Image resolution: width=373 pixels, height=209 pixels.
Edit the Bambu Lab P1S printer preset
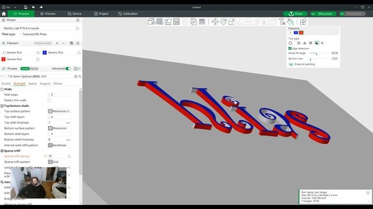[x=78, y=28]
